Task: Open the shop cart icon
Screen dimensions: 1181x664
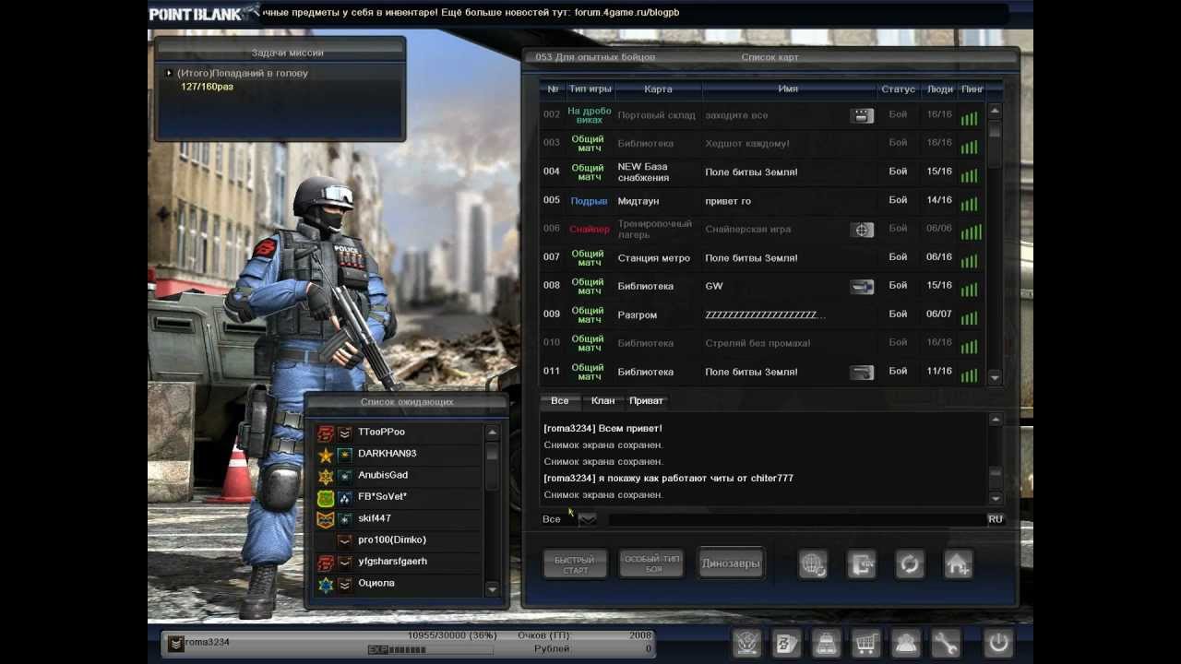Action: click(x=865, y=643)
